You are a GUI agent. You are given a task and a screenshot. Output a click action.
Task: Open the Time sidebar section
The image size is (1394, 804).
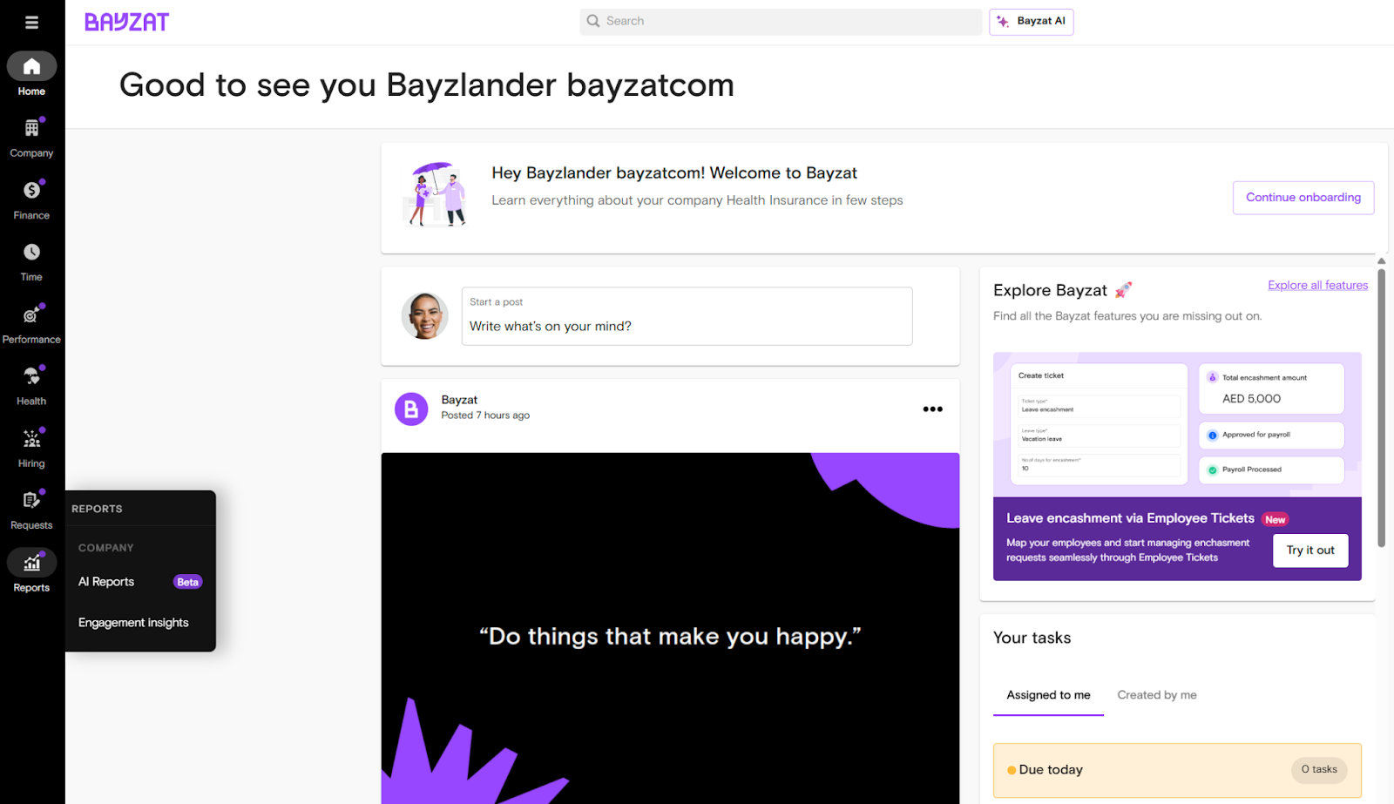pos(31,262)
